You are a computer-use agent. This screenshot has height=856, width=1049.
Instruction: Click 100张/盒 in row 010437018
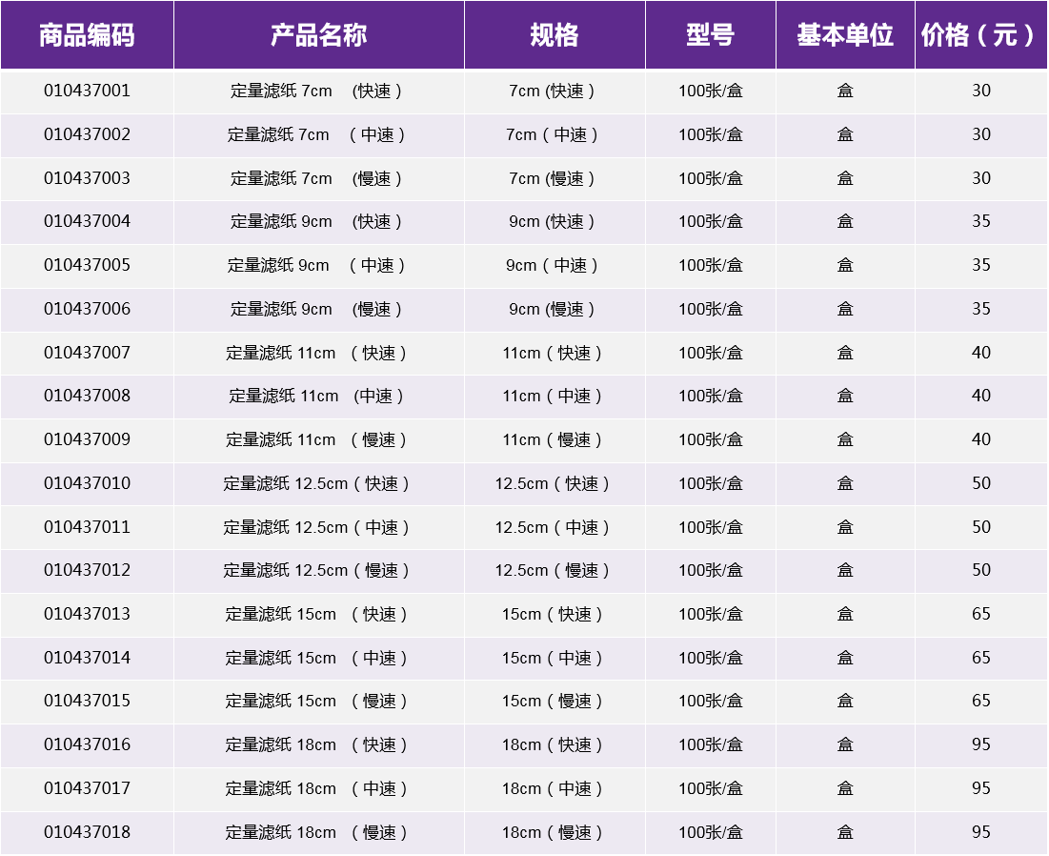(x=711, y=832)
